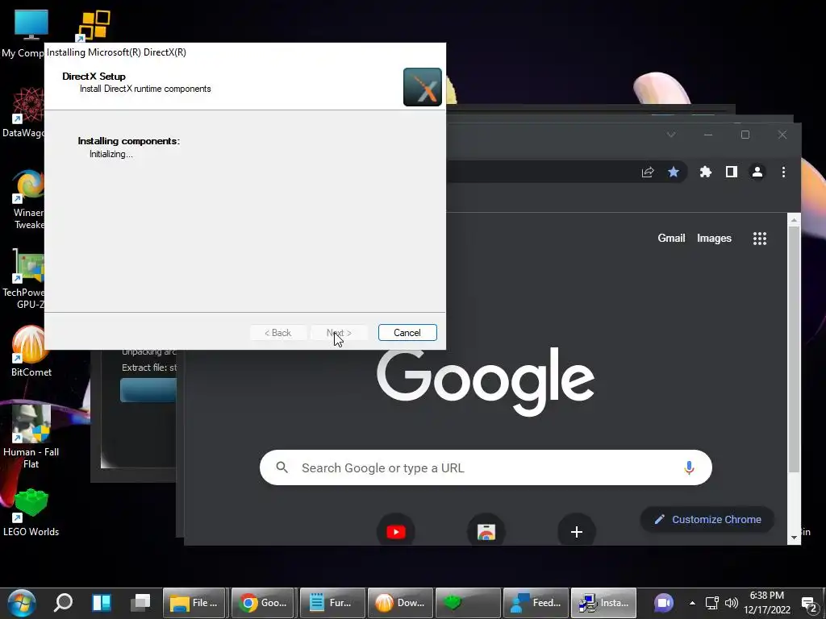Open the Google apps grid

(x=760, y=239)
